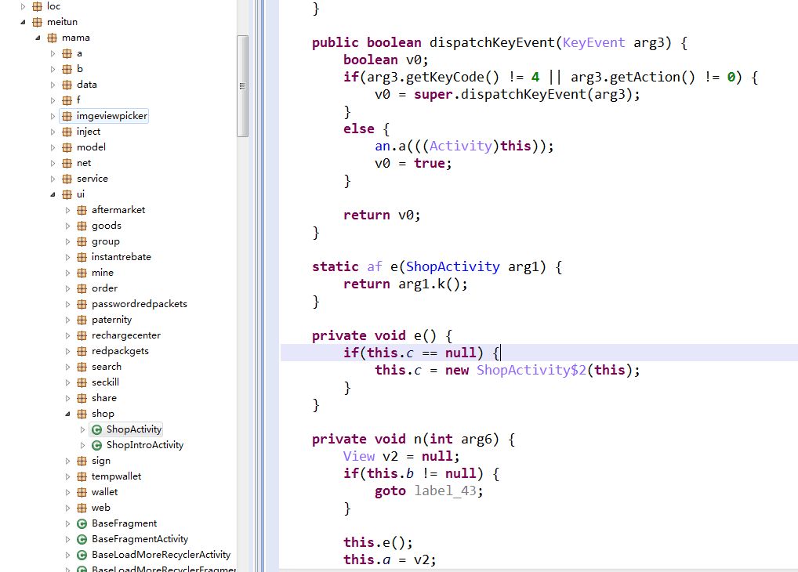Expand the ShopActivity class node
This screenshot has height=572, width=798.
pyautogui.click(x=82, y=429)
